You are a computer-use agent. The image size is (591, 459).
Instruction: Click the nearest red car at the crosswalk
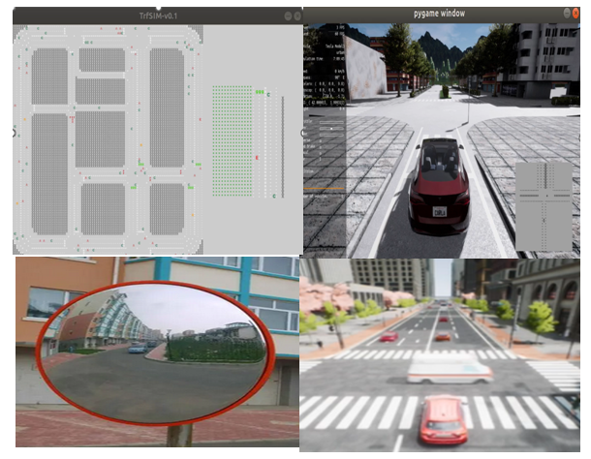(444, 418)
